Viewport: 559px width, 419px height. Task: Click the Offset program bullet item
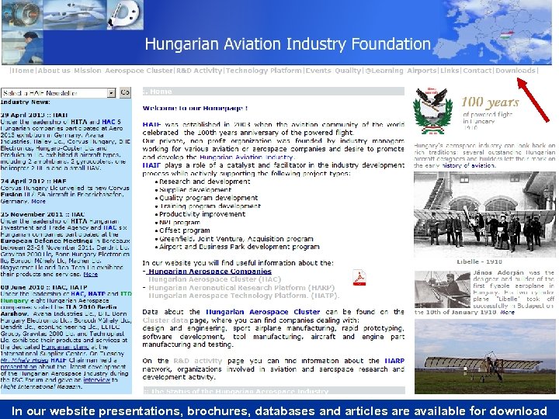[184, 230]
